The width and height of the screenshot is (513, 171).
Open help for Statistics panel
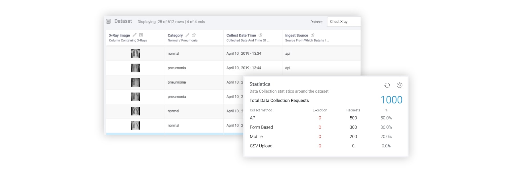click(400, 85)
